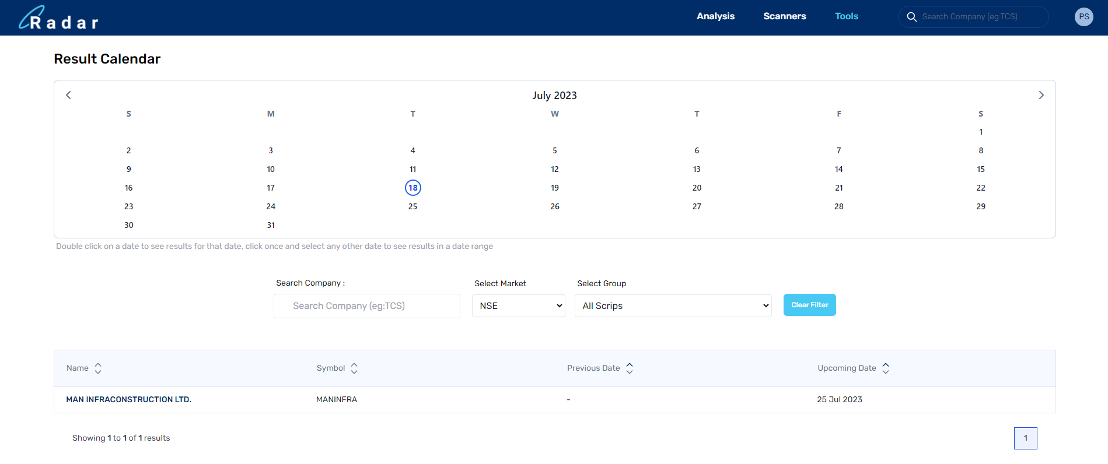Screen dimensions: 1108x464
Task: Select July 21 on calendar
Action: point(839,188)
